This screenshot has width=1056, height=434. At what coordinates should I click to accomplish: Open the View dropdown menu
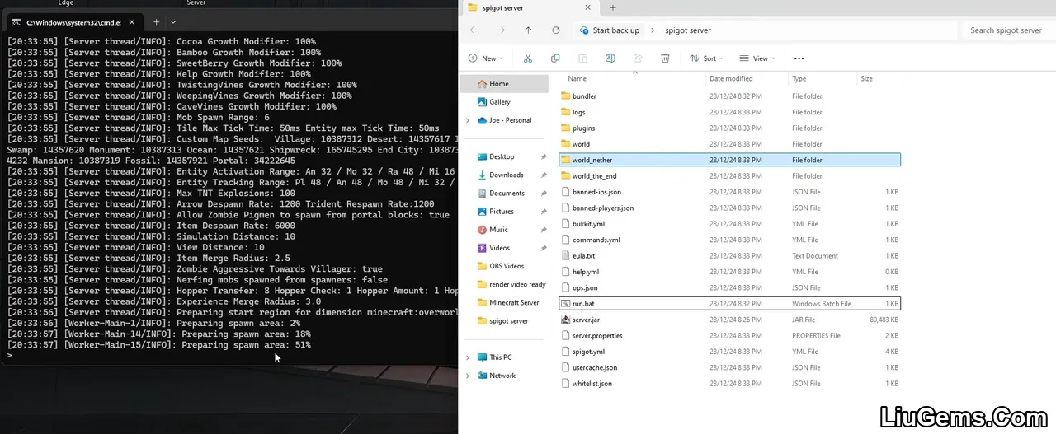(x=757, y=58)
